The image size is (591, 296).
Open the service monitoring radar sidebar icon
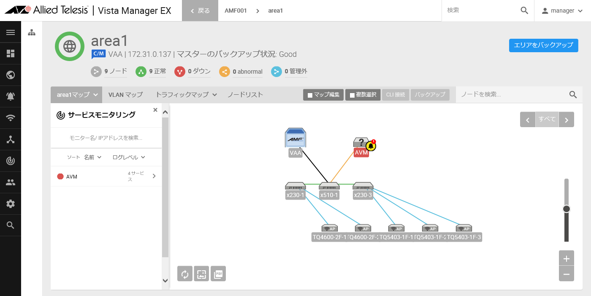click(11, 161)
